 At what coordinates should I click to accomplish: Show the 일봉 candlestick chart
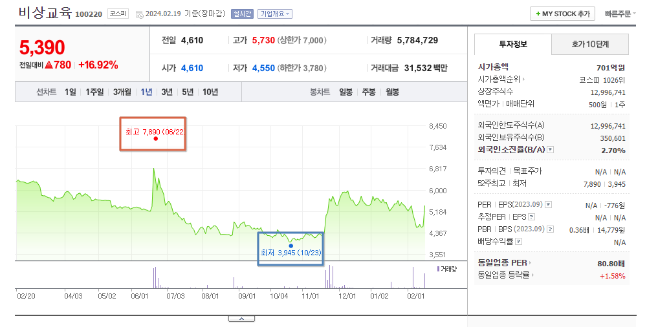[345, 92]
